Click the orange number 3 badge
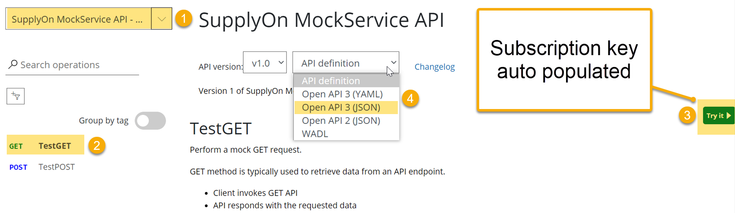Screen dimensions: 735x213 687,115
